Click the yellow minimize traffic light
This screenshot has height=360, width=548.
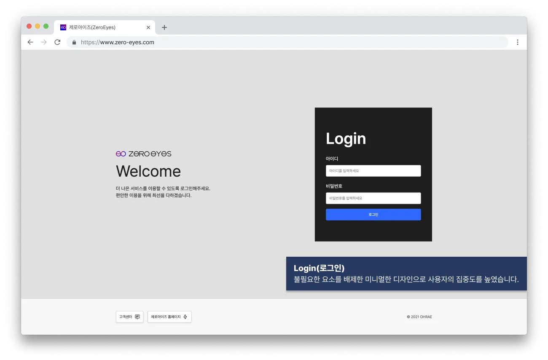[x=38, y=26]
